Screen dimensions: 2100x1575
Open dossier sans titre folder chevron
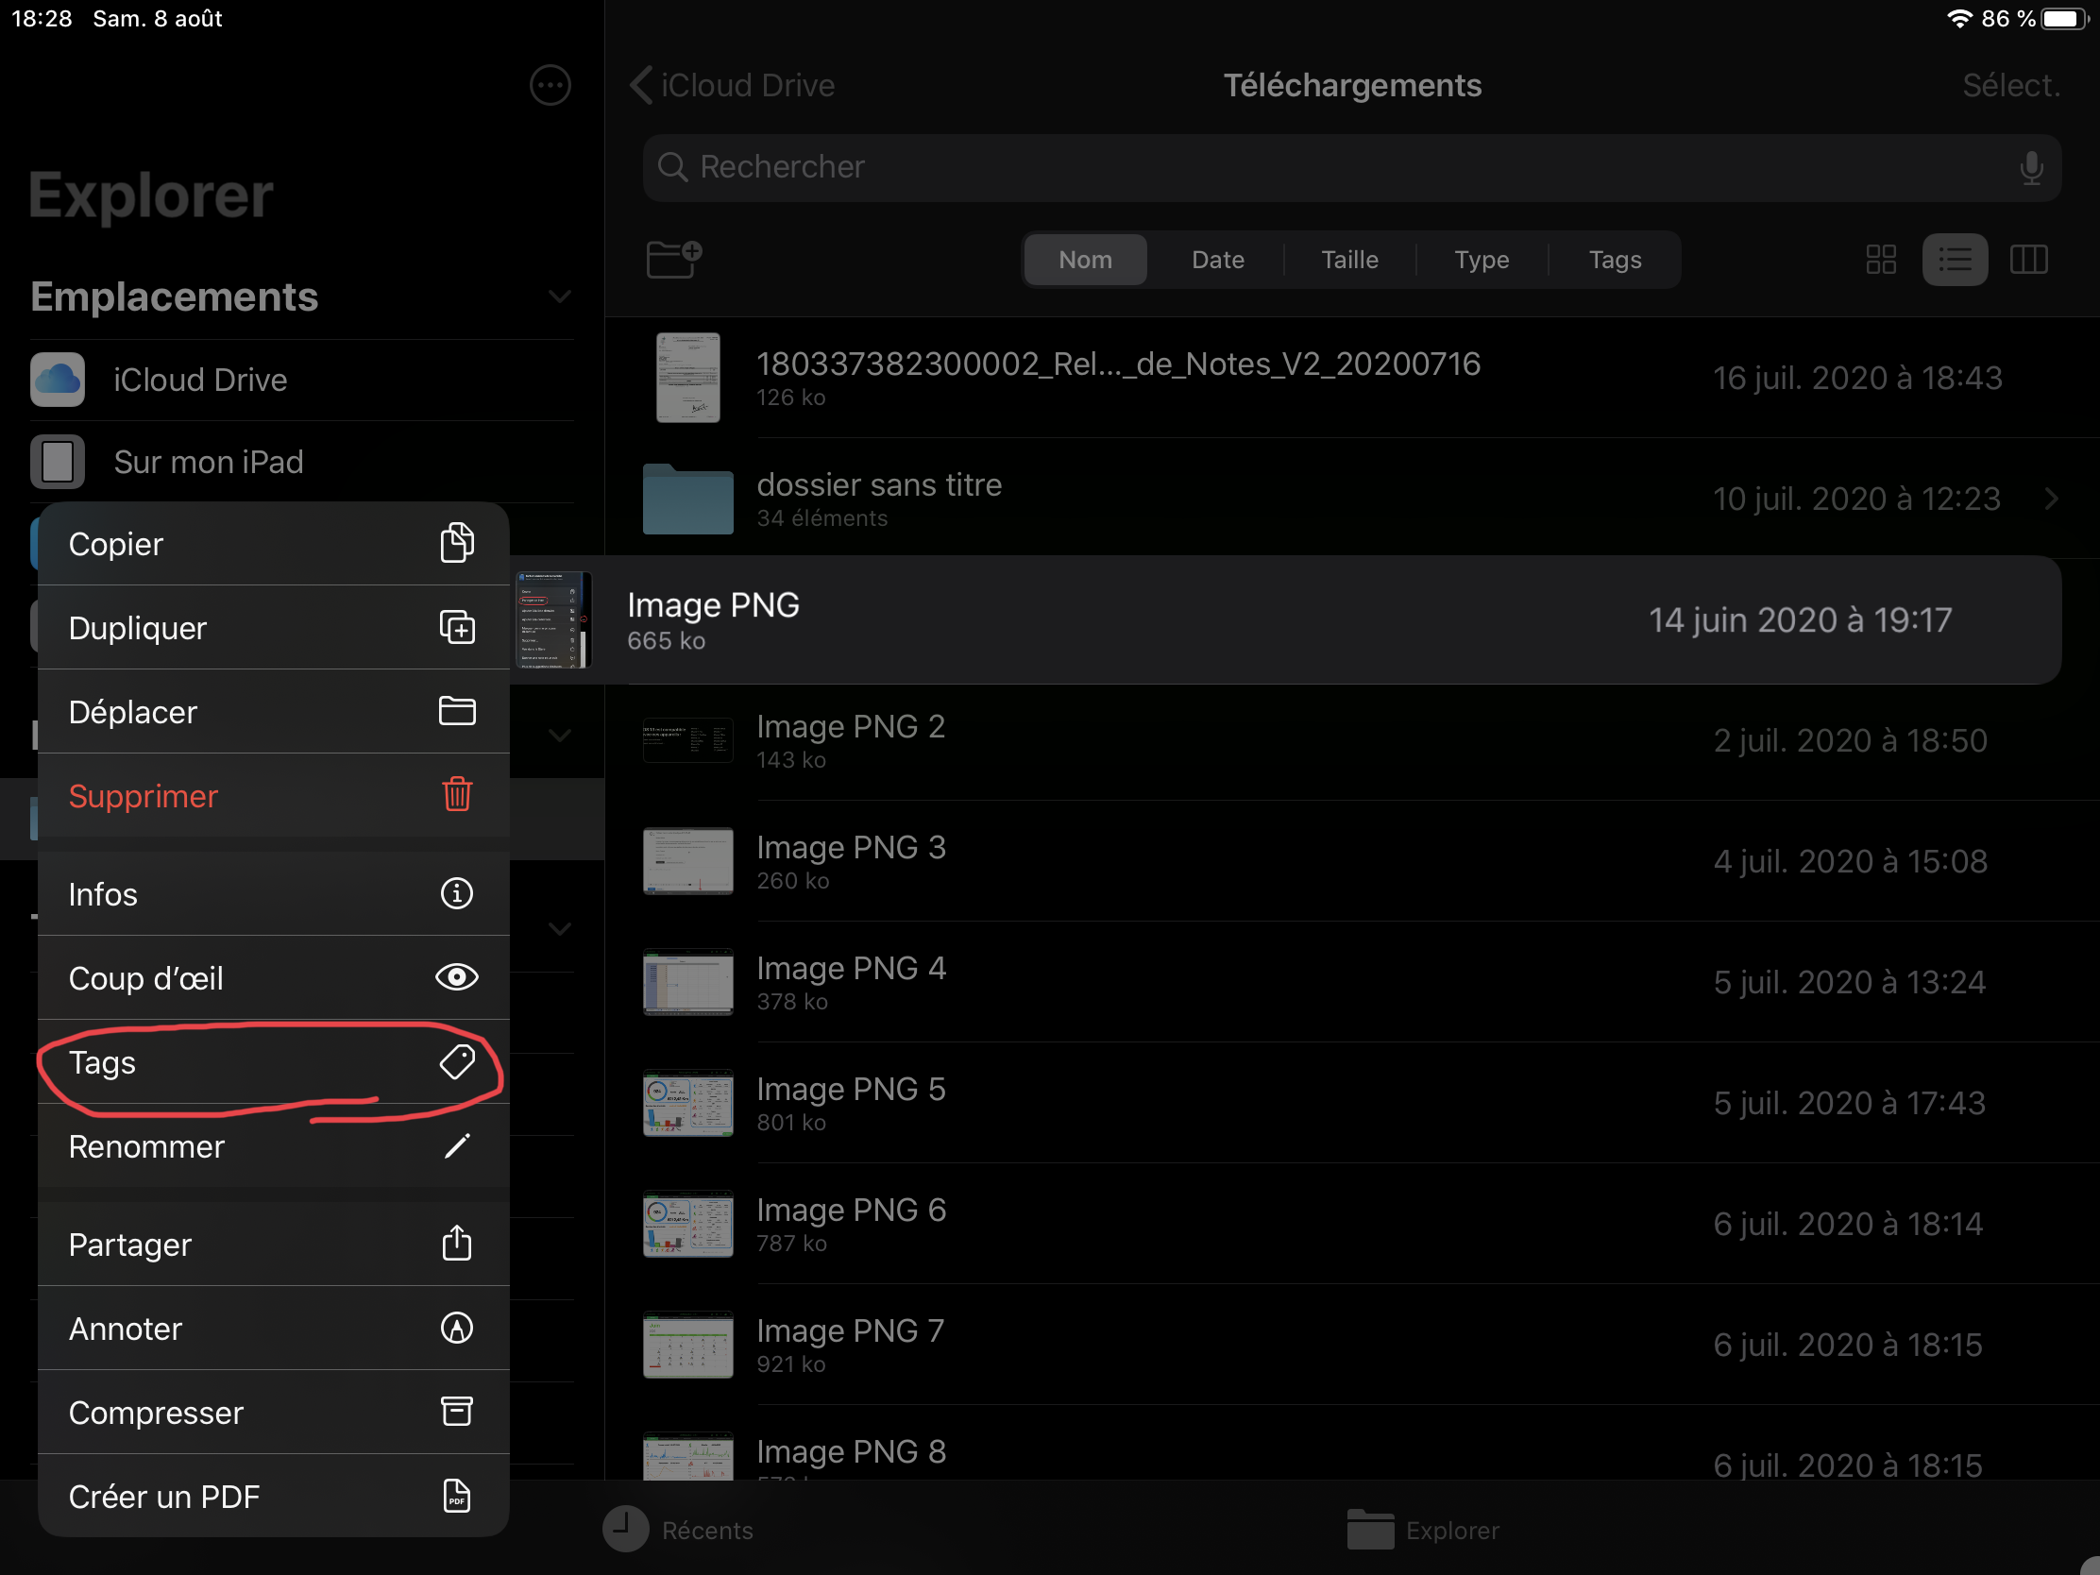click(2051, 499)
